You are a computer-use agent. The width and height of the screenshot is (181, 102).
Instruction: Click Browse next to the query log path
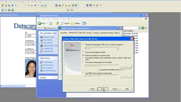126,66
